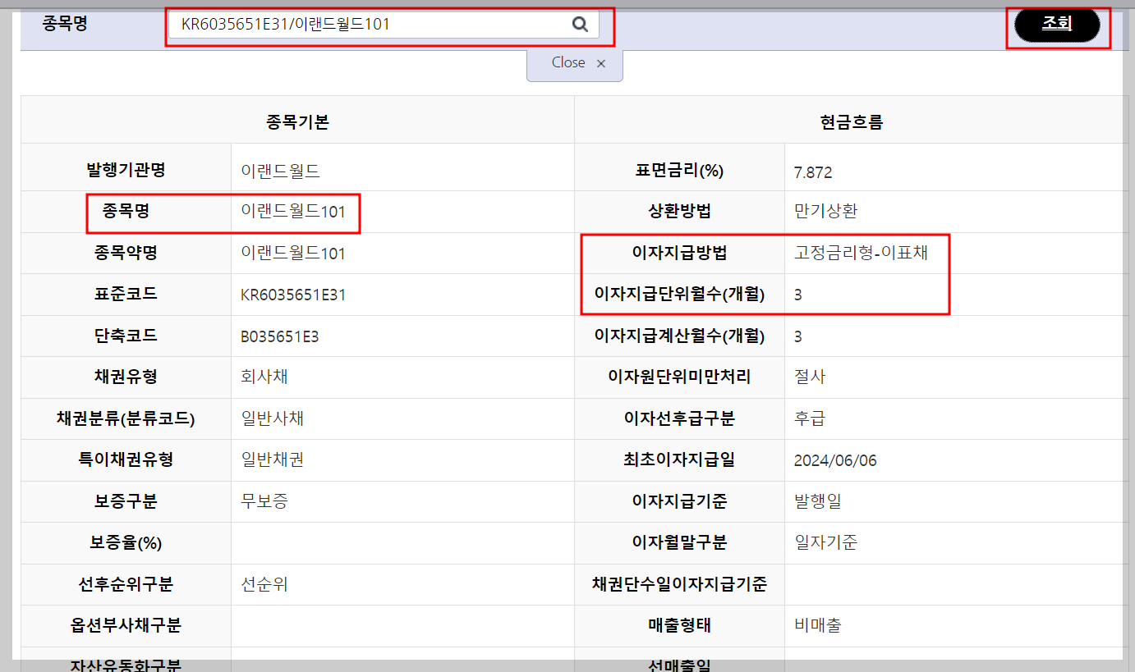Select the 종목기본 section header

click(x=297, y=123)
